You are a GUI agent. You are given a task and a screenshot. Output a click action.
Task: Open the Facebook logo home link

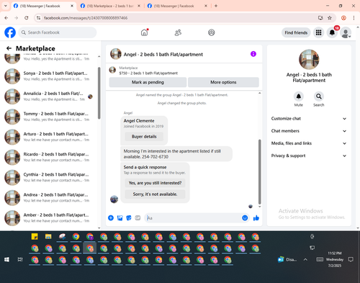click(10, 32)
